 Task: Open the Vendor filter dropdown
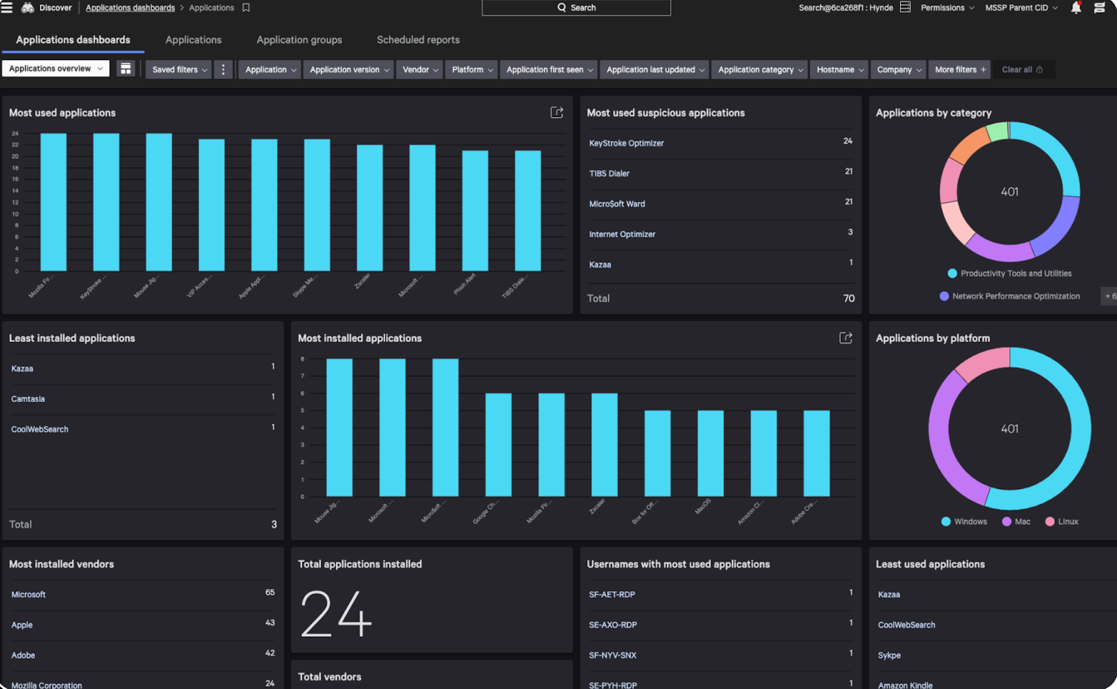pos(420,70)
